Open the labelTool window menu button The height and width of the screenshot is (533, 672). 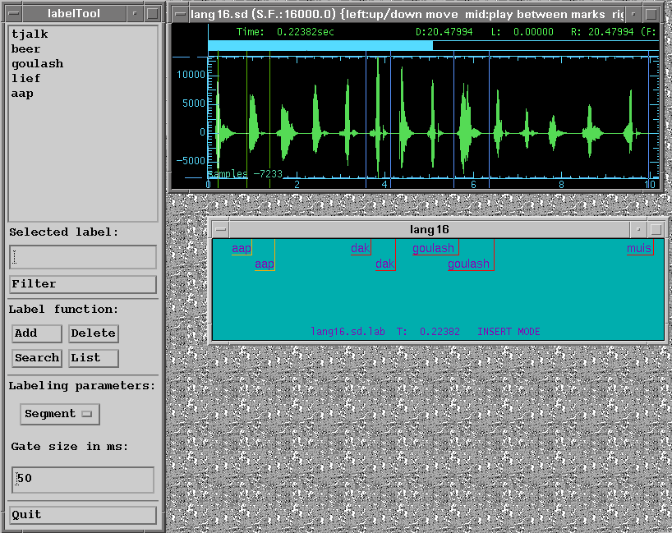[14, 14]
